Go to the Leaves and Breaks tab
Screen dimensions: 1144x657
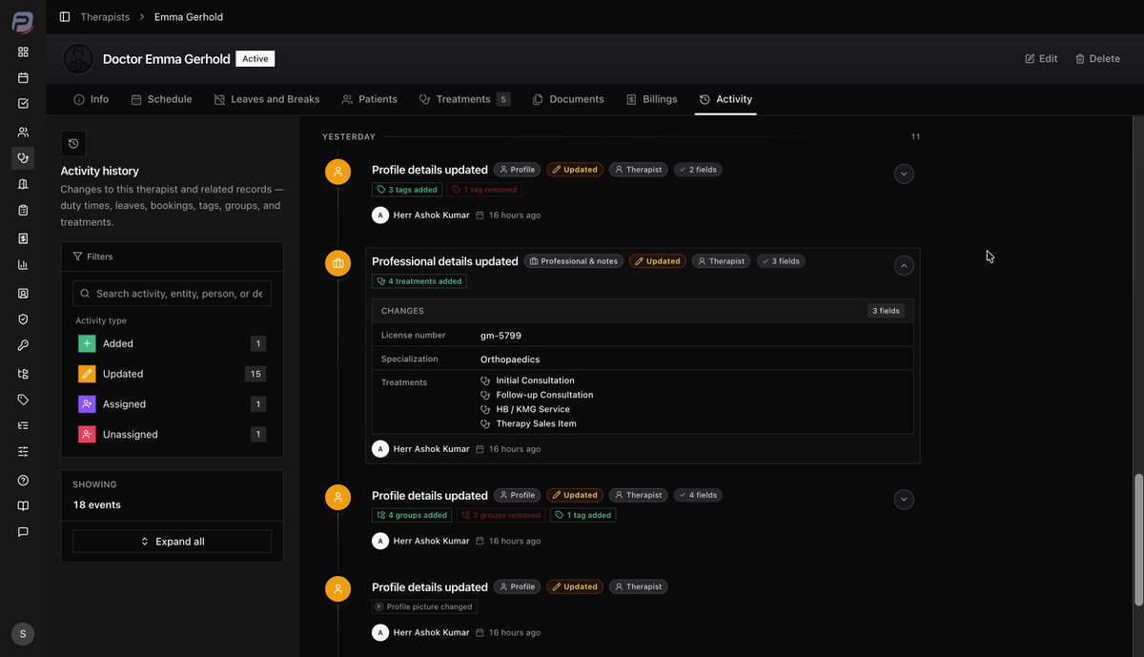(x=267, y=99)
